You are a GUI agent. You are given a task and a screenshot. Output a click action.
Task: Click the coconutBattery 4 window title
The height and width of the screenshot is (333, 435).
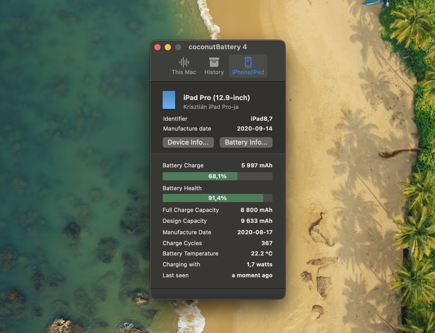point(218,47)
